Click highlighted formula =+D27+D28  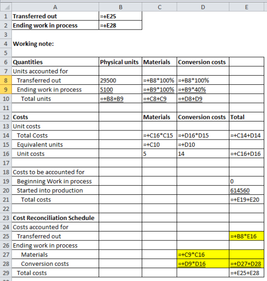(246, 264)
